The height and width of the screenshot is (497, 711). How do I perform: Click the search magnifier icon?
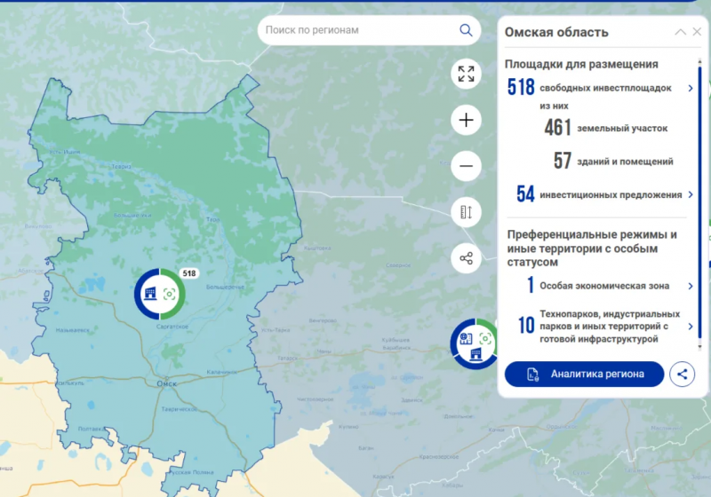pos(466,30)
